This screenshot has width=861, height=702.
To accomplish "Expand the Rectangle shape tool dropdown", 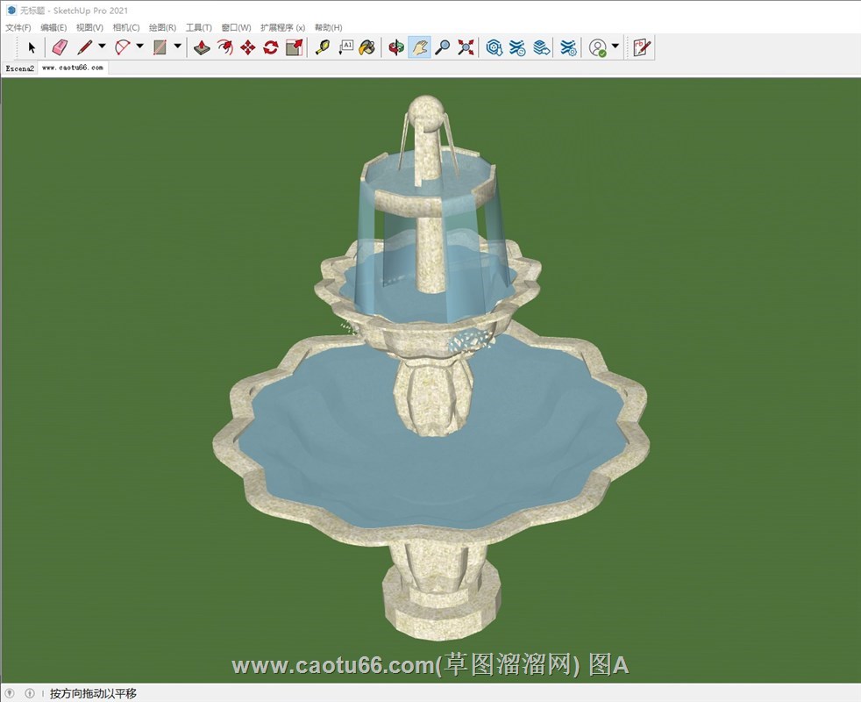I will [x=178, y=47].
